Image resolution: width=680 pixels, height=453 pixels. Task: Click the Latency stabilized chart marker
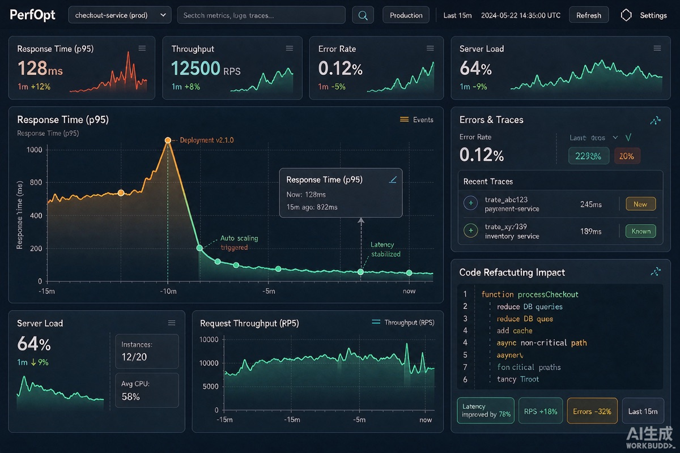pos(360,272)
